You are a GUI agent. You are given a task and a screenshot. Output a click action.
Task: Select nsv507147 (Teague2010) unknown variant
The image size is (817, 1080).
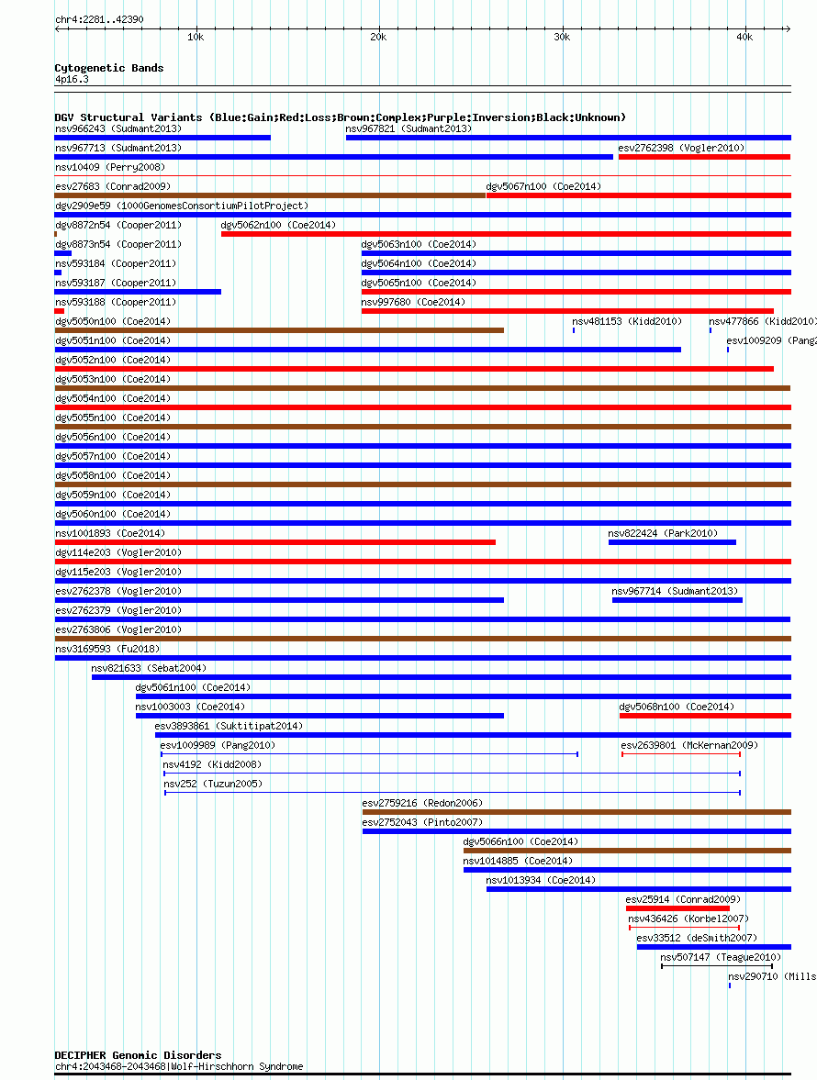click(x=716, y=967)
